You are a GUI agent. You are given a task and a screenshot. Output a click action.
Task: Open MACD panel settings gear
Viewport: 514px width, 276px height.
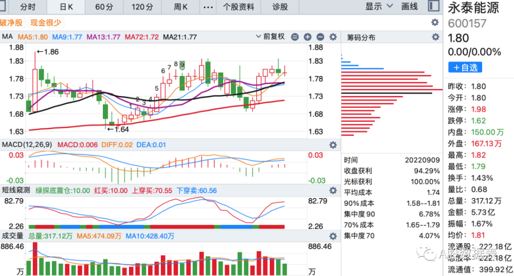pyautogui.click(x=333, y=145)
